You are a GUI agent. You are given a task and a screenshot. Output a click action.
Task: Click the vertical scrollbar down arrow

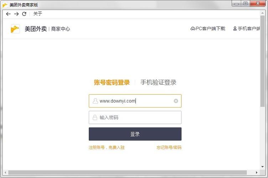[262, 167]
